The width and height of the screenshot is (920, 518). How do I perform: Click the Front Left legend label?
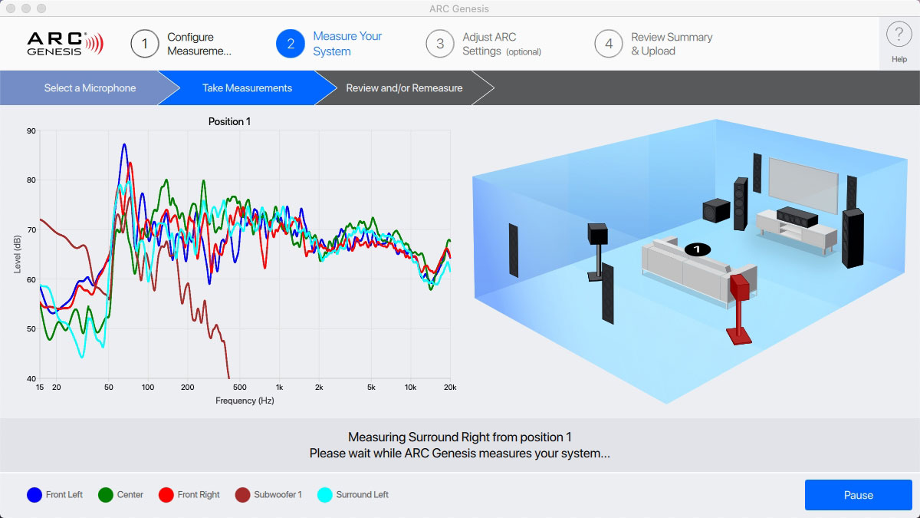coord(64,495)
